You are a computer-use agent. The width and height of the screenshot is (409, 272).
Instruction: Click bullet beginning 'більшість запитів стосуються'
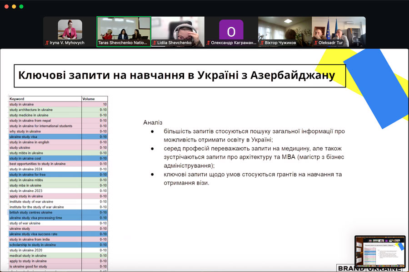254,136
